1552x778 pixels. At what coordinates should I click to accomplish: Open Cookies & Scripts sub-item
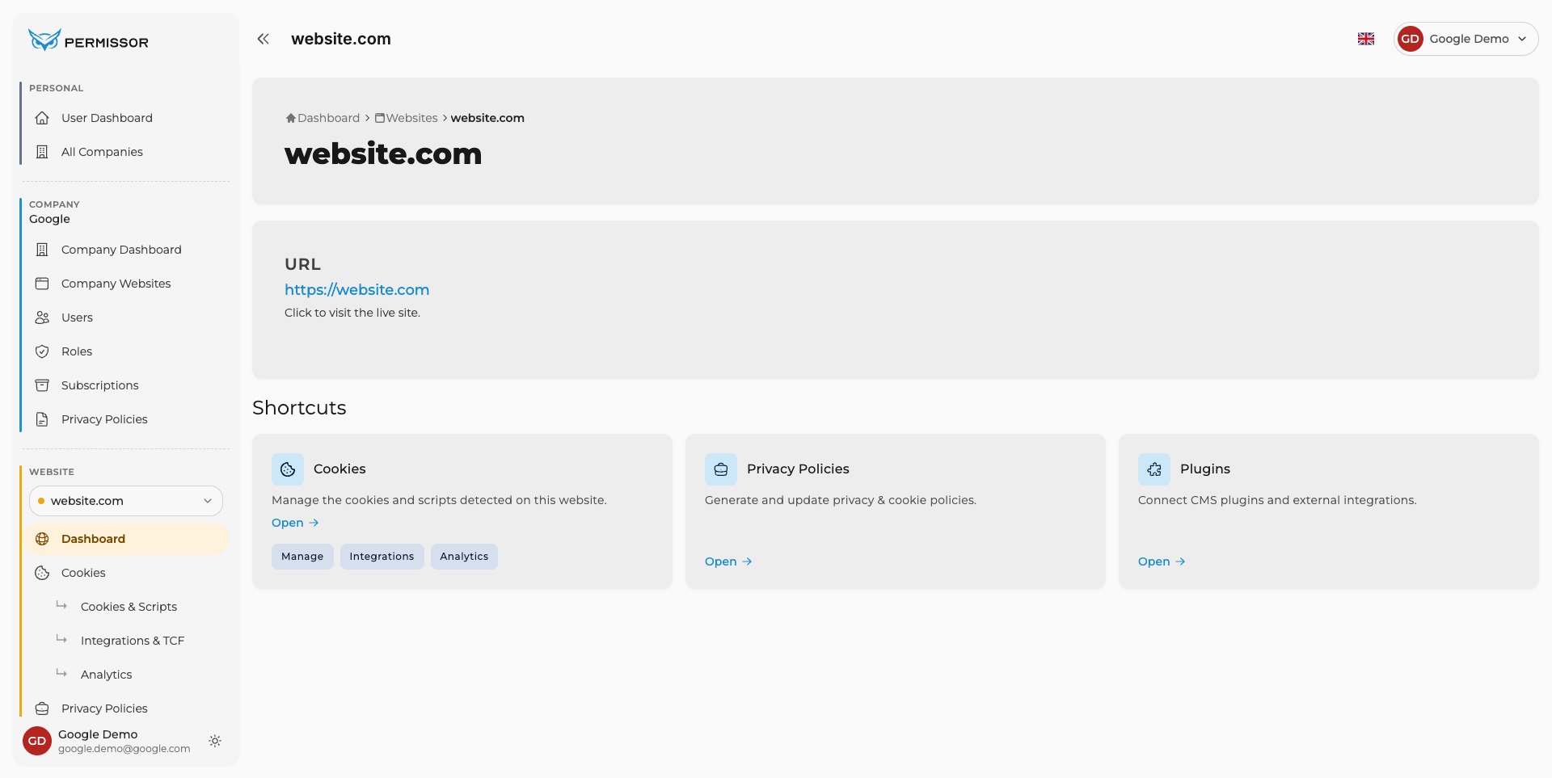[x=129, y=607]
